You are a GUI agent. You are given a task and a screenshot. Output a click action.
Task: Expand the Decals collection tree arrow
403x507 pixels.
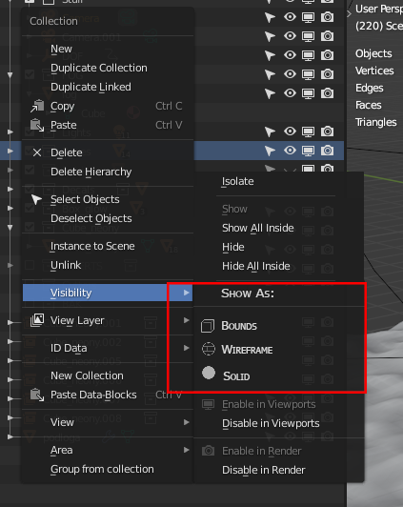10,189
